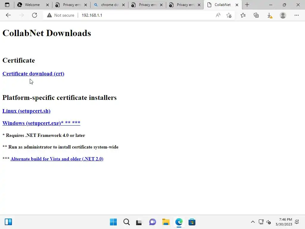Screen dimensions: 305x229
Task: Close the Welcome tab
Action: coord(47,5)
